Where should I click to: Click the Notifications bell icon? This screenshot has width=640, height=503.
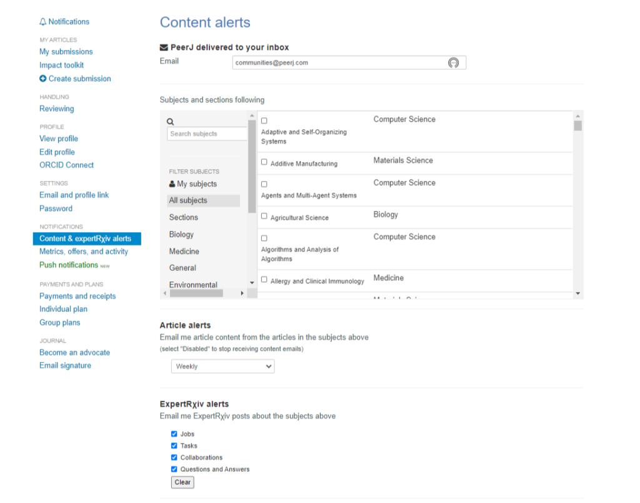(x=43, y=22)
